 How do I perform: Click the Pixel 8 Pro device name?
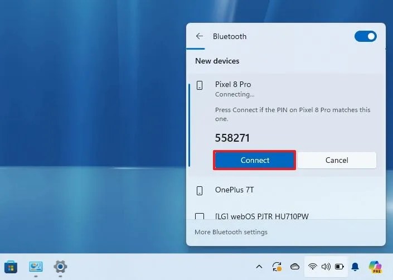[233, 84]
